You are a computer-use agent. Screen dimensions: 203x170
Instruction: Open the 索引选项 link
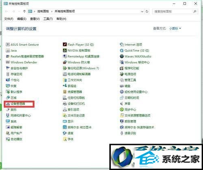[73, 110]
